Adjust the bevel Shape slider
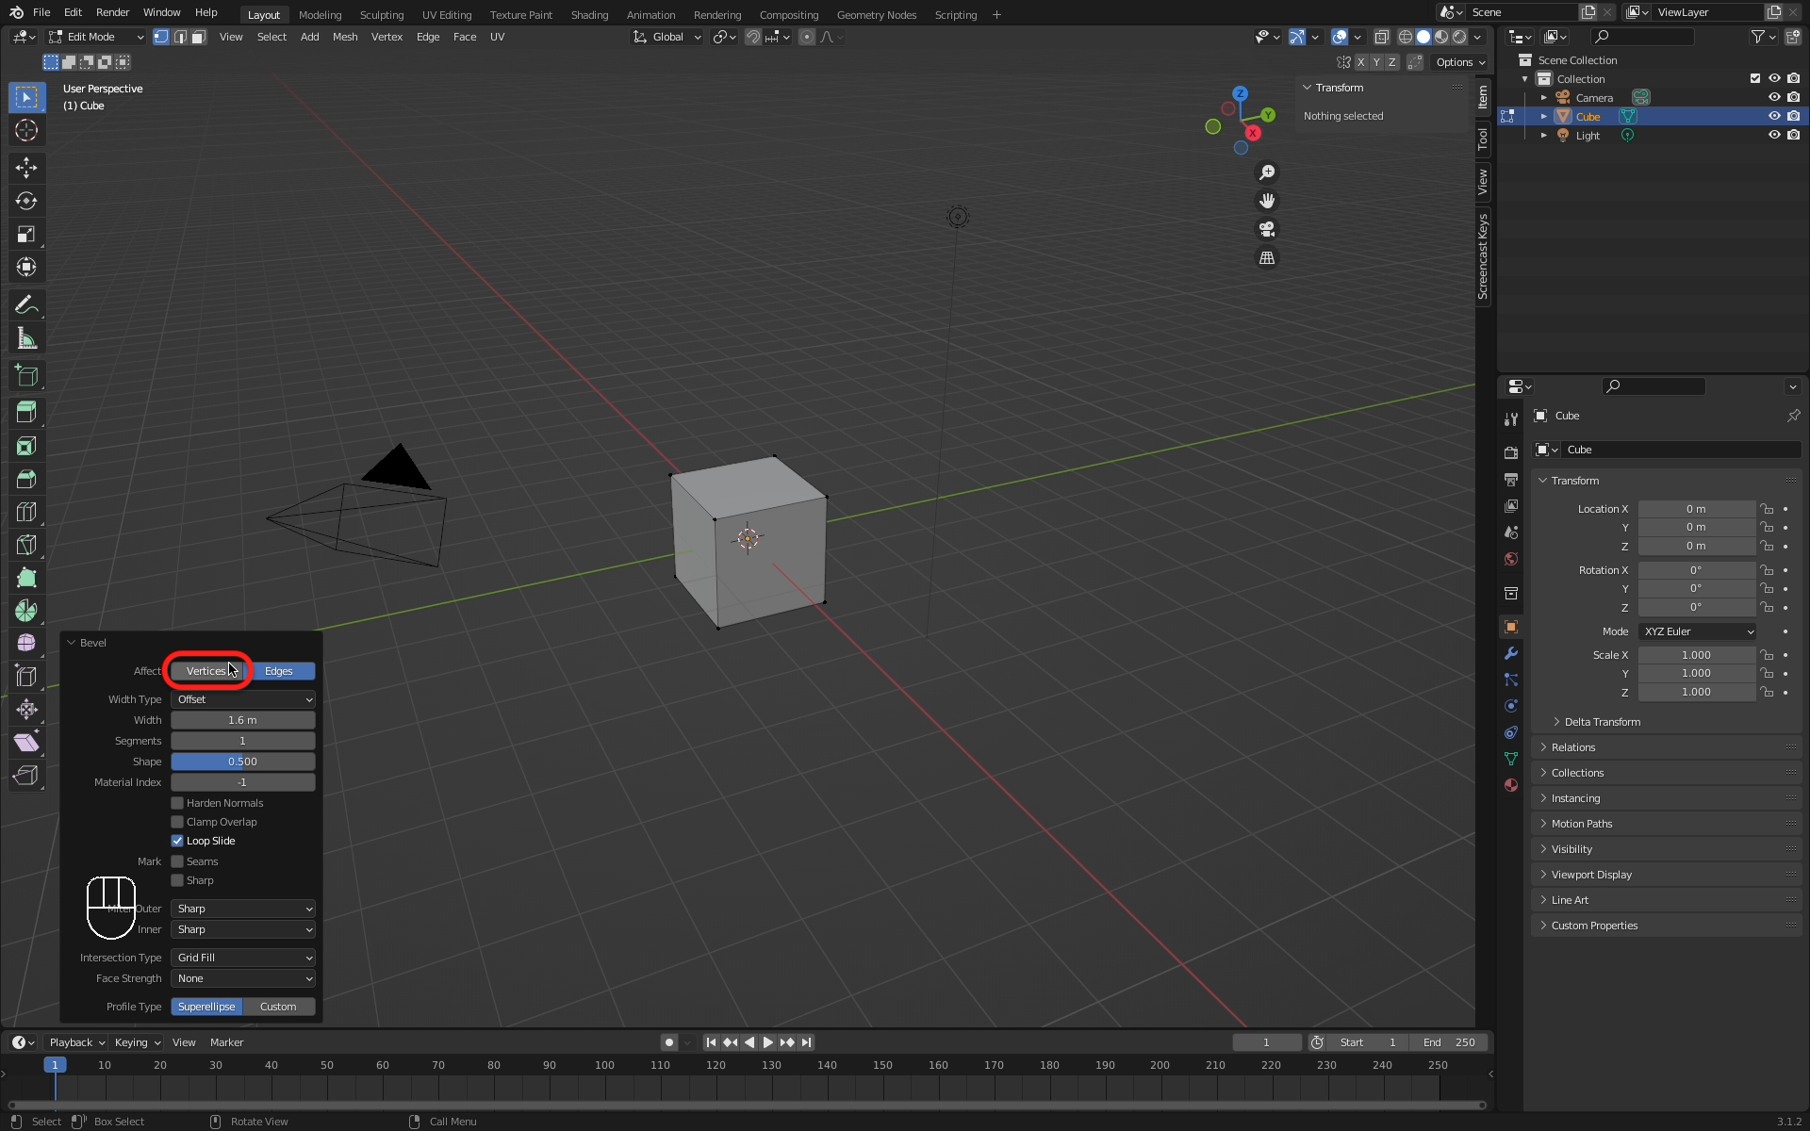The image size is (1810, 1131). coord(243,762)
